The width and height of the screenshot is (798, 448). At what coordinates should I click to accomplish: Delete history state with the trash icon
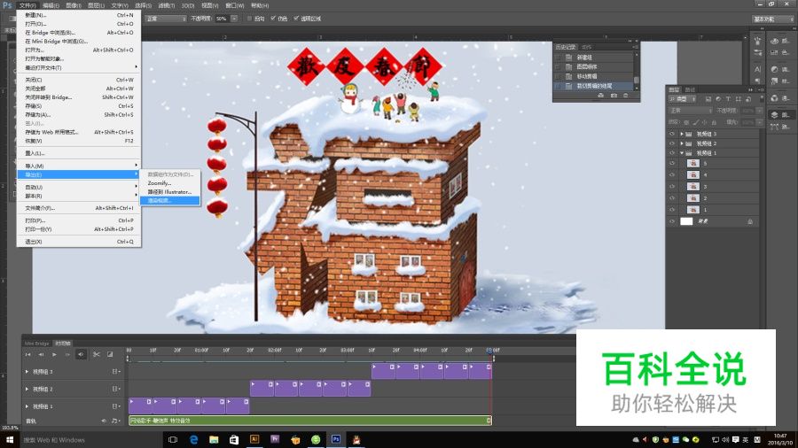(628, 95)
